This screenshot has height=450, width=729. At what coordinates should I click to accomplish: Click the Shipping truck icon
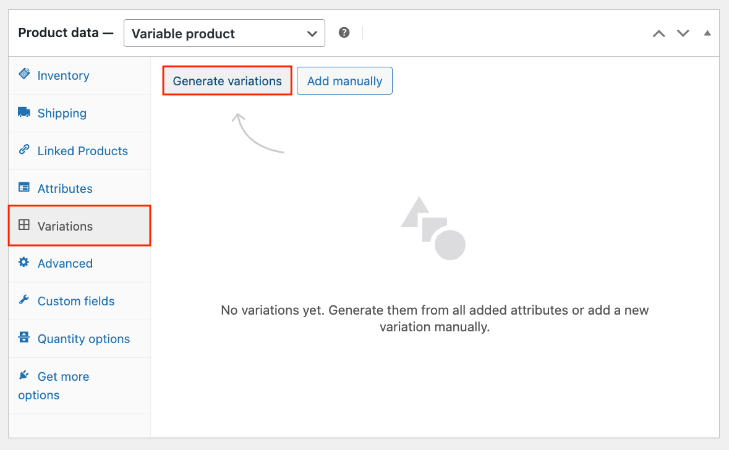[x=24, y=111]
